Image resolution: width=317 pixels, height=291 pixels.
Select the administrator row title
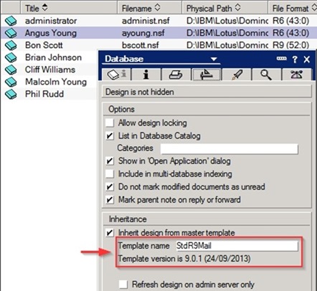(51, 21)
